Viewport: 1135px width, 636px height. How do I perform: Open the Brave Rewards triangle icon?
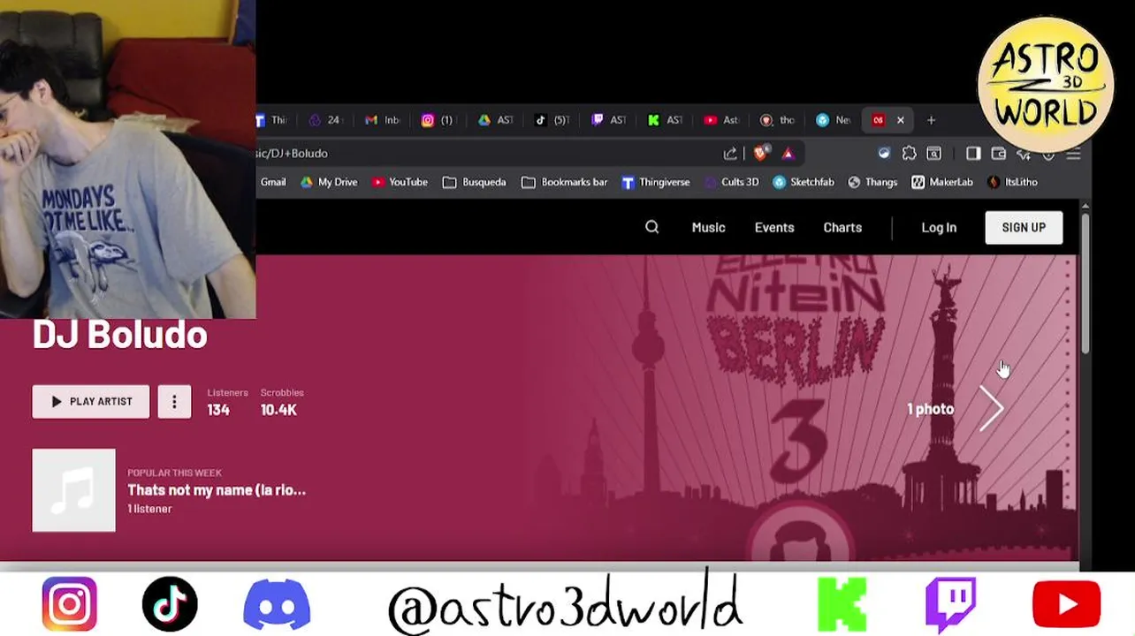coord(788,154)
